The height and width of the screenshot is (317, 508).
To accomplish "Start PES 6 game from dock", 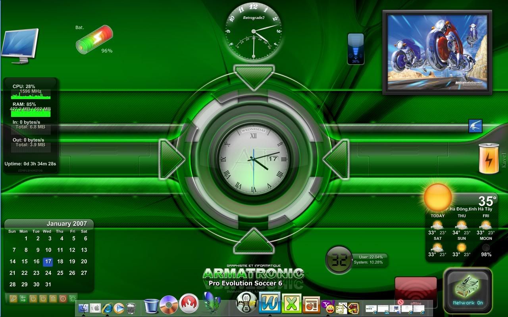I will click(246, 303).
